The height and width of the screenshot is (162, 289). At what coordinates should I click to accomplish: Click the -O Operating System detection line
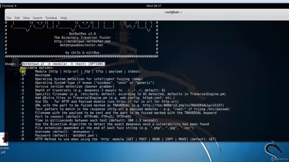tap(81, 79)
